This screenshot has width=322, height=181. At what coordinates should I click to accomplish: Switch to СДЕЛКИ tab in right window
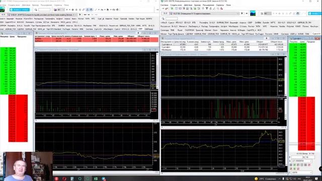[x=189, y=34]
